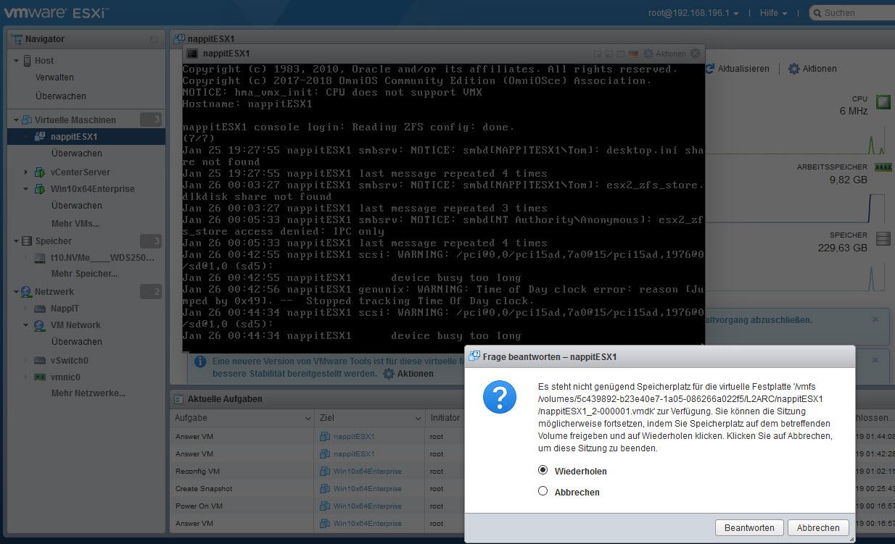Collapse the Win10x64Enterprise tree node
This screenshot has width=895, height=544.
(26, 189)
